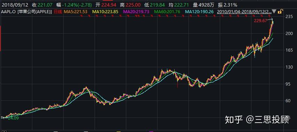Image resolution: width=297 pixels, height=132 pixels.
Task: Open the red 日线 period selector
Action: coord(58,12)
